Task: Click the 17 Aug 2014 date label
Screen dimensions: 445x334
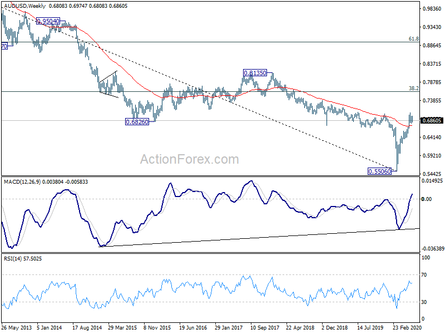Action: [87, 327]
